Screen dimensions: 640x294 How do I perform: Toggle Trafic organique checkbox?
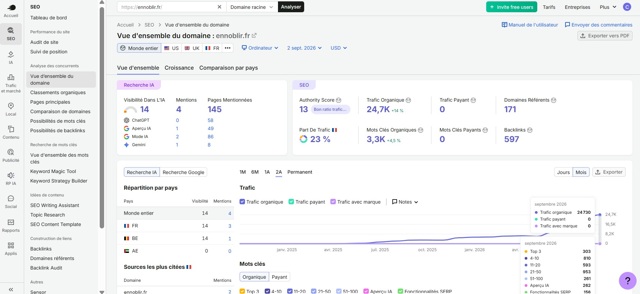(242, 202)
